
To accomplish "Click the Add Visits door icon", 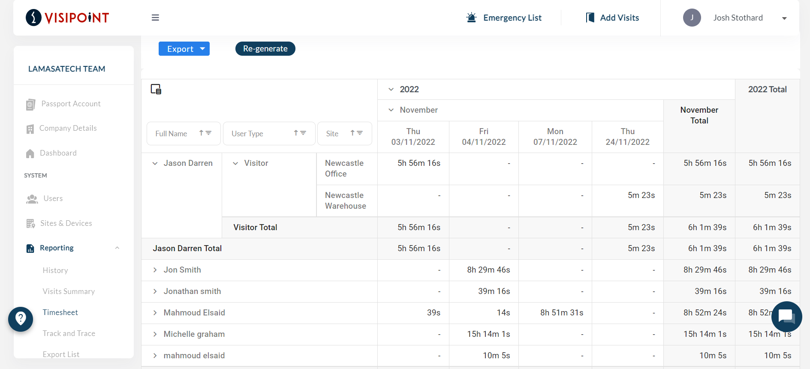I will click(x=590, y=18).
